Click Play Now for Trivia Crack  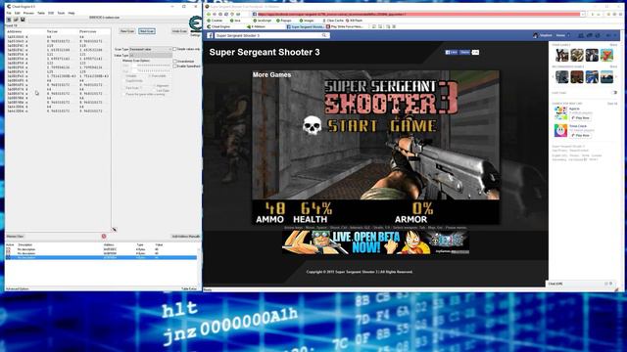[581, 135]
